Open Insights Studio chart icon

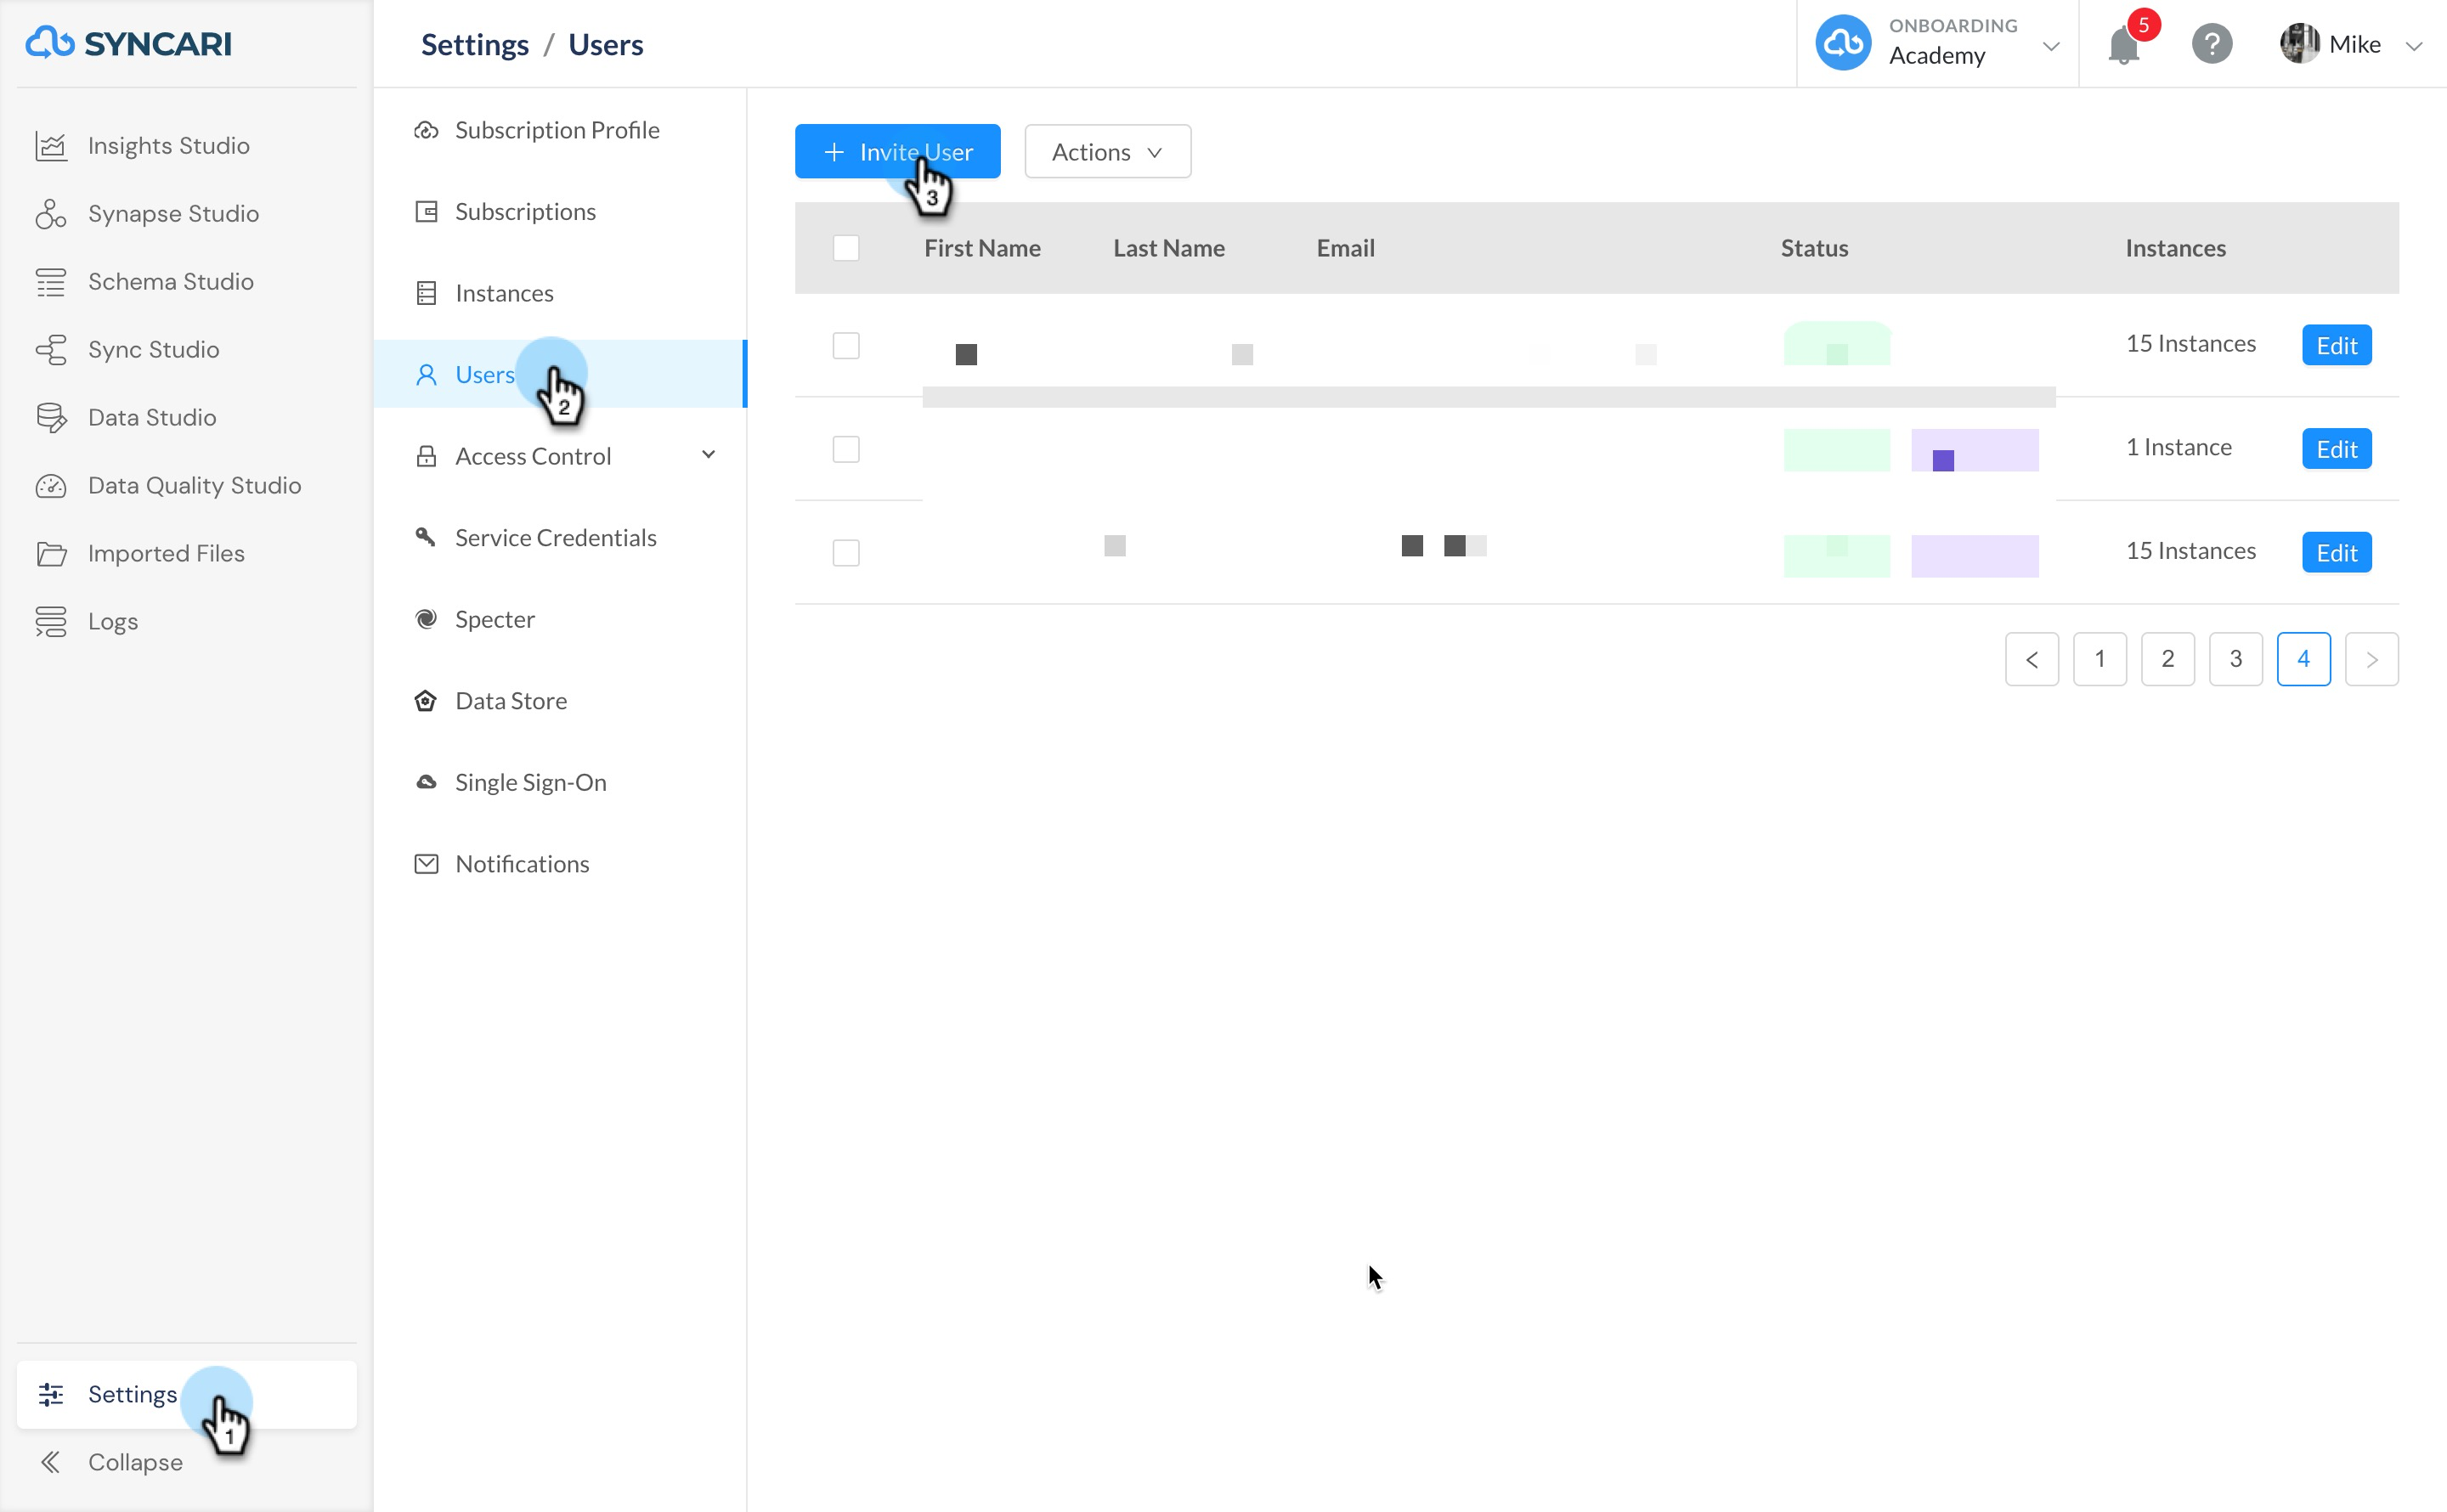click(x=51, y=146)
